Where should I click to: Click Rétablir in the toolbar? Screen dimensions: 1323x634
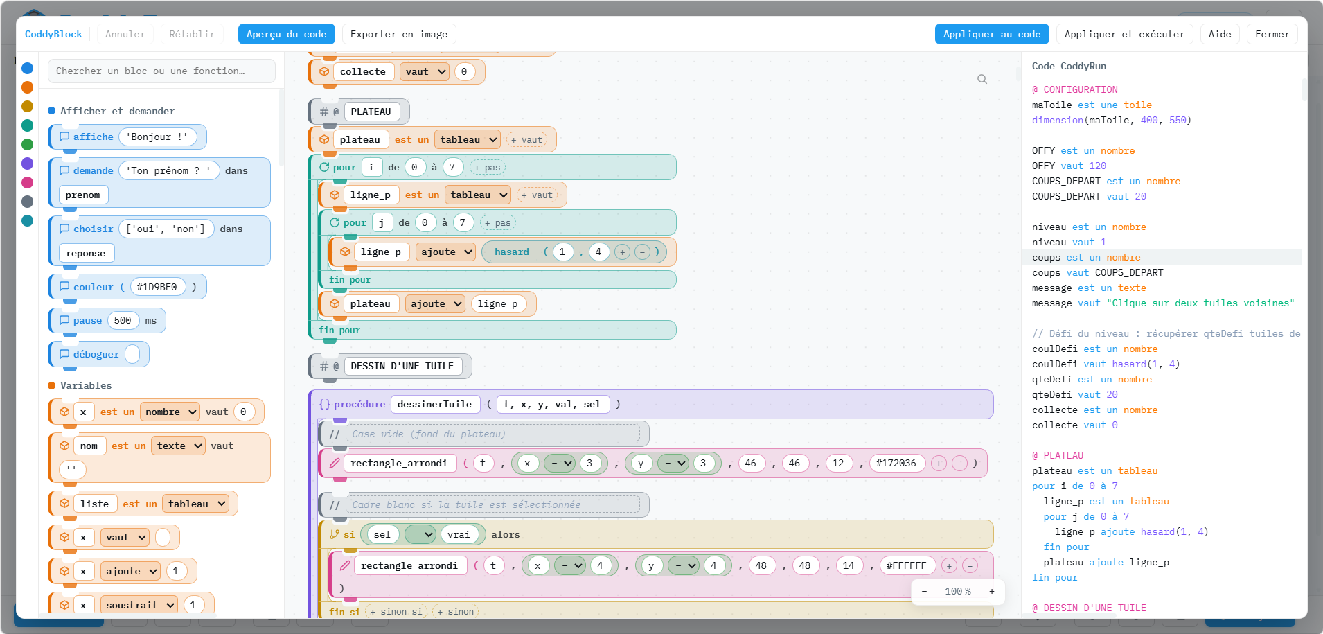pyautogui.click(x=192, y=34)
